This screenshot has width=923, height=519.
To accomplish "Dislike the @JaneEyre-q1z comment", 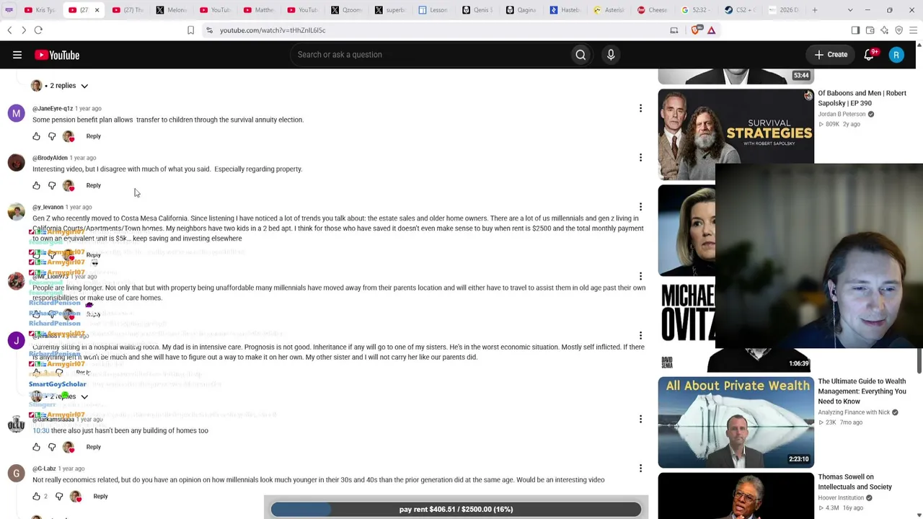I will (52, 136).
